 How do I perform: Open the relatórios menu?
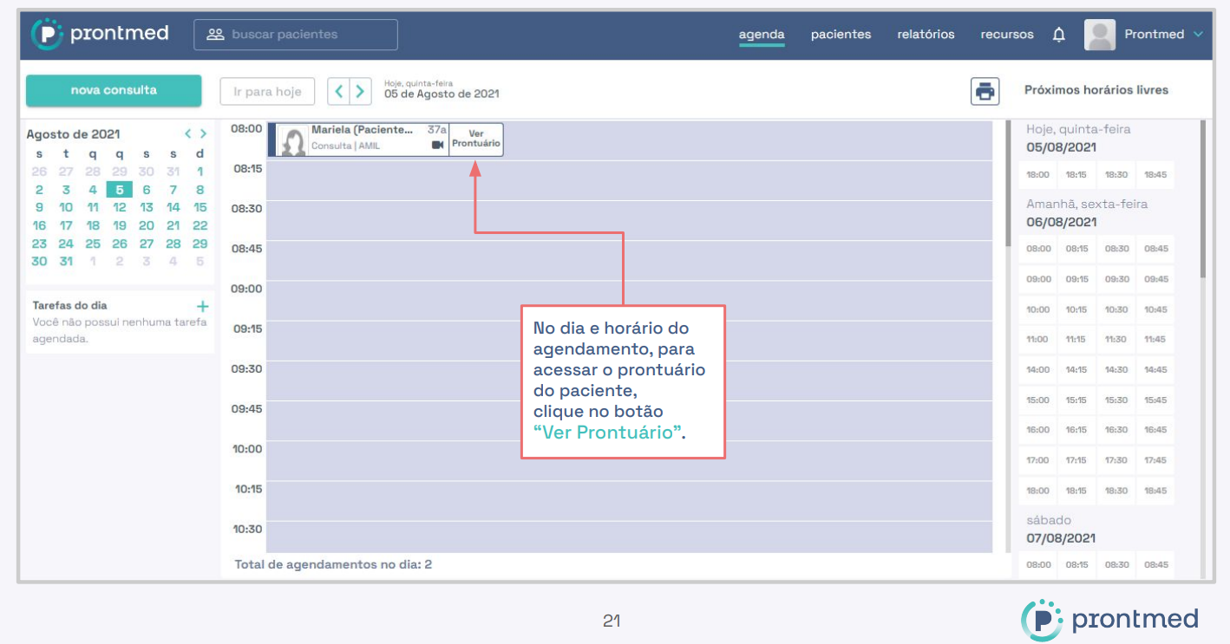coord(926,35)
